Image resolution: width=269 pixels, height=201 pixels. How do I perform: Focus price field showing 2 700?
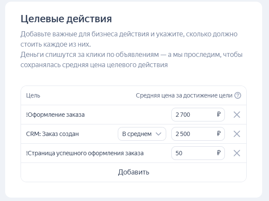(193, 115)
